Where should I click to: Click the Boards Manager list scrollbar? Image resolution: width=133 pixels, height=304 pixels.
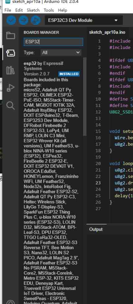(x=85, y=96)
